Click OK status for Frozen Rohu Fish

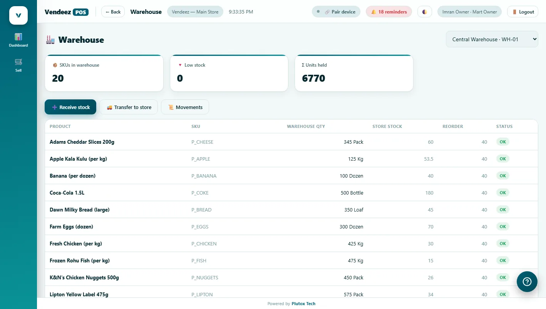(502, 260)
